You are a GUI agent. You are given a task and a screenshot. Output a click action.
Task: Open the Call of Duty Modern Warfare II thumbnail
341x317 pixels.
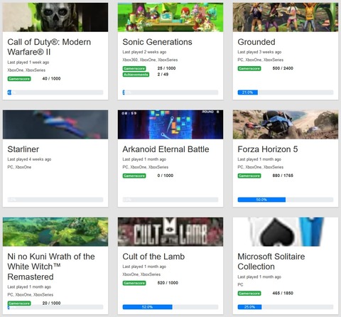(55, 17)
